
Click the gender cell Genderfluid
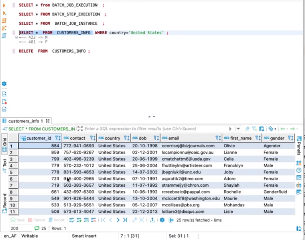(278, 192)
